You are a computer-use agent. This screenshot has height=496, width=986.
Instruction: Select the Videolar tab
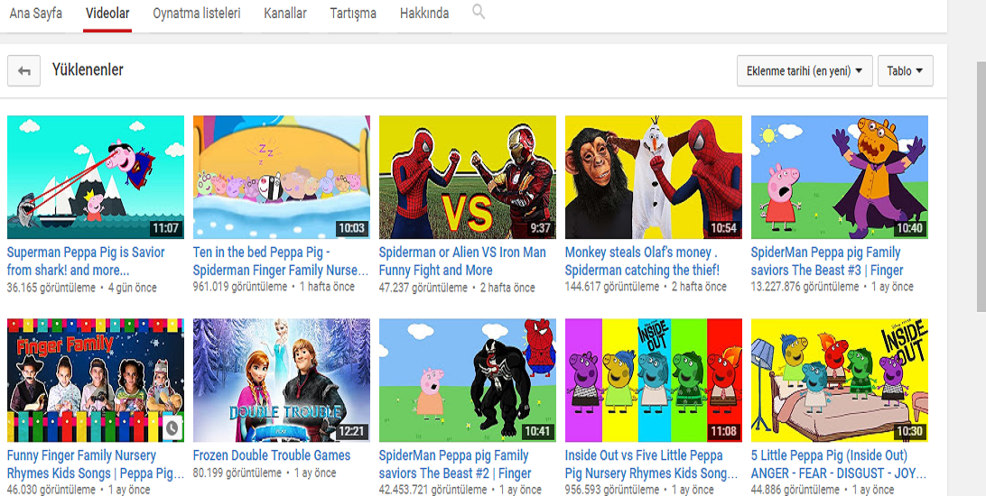(107, 14)
